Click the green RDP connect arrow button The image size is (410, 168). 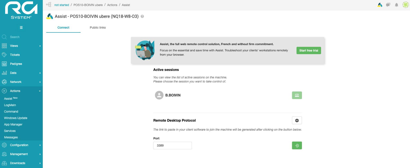[297, 146]
